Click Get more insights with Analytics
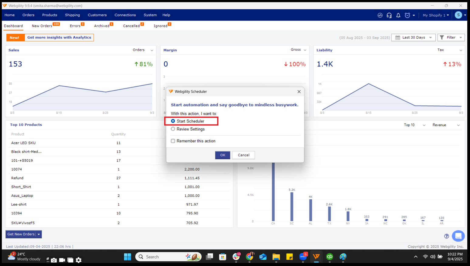470x266 pixels. point(59,38)
